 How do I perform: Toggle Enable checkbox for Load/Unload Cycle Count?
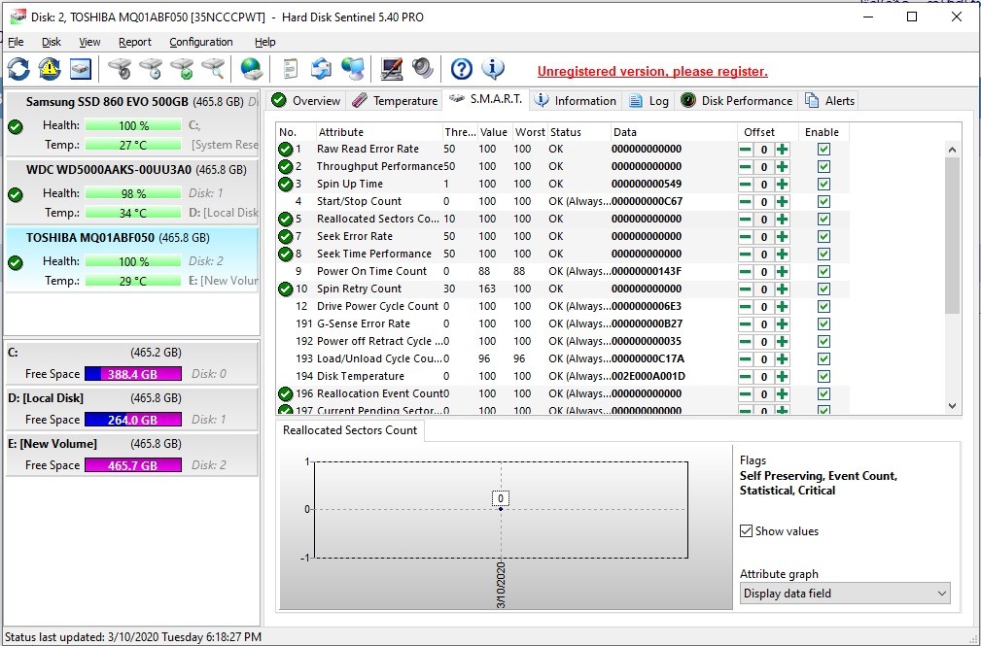(x=823, y=359)
